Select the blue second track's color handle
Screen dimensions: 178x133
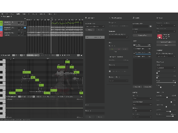click(x=1, y=28)
